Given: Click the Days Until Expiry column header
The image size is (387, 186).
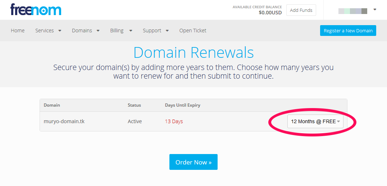Looking at the screenshot, I should click(183, 105).
